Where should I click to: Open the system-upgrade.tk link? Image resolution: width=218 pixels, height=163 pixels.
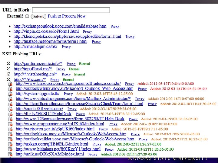[x=38, y=94]
